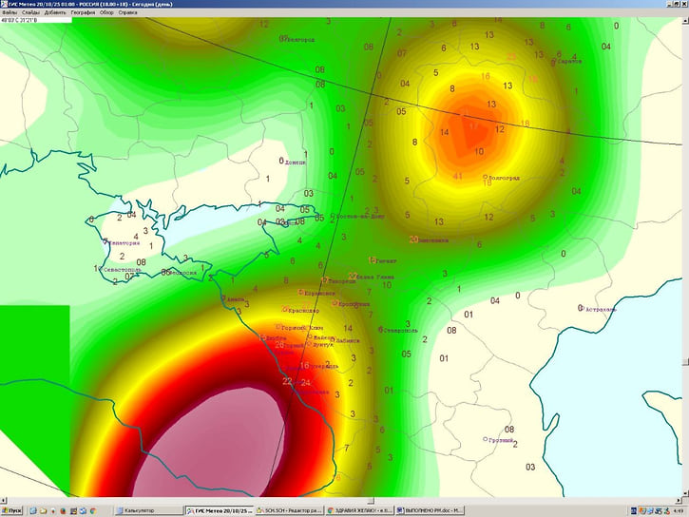Open the Файлы menu
Image resolution: width=689 pixels, height=517 pixels.
9,12
